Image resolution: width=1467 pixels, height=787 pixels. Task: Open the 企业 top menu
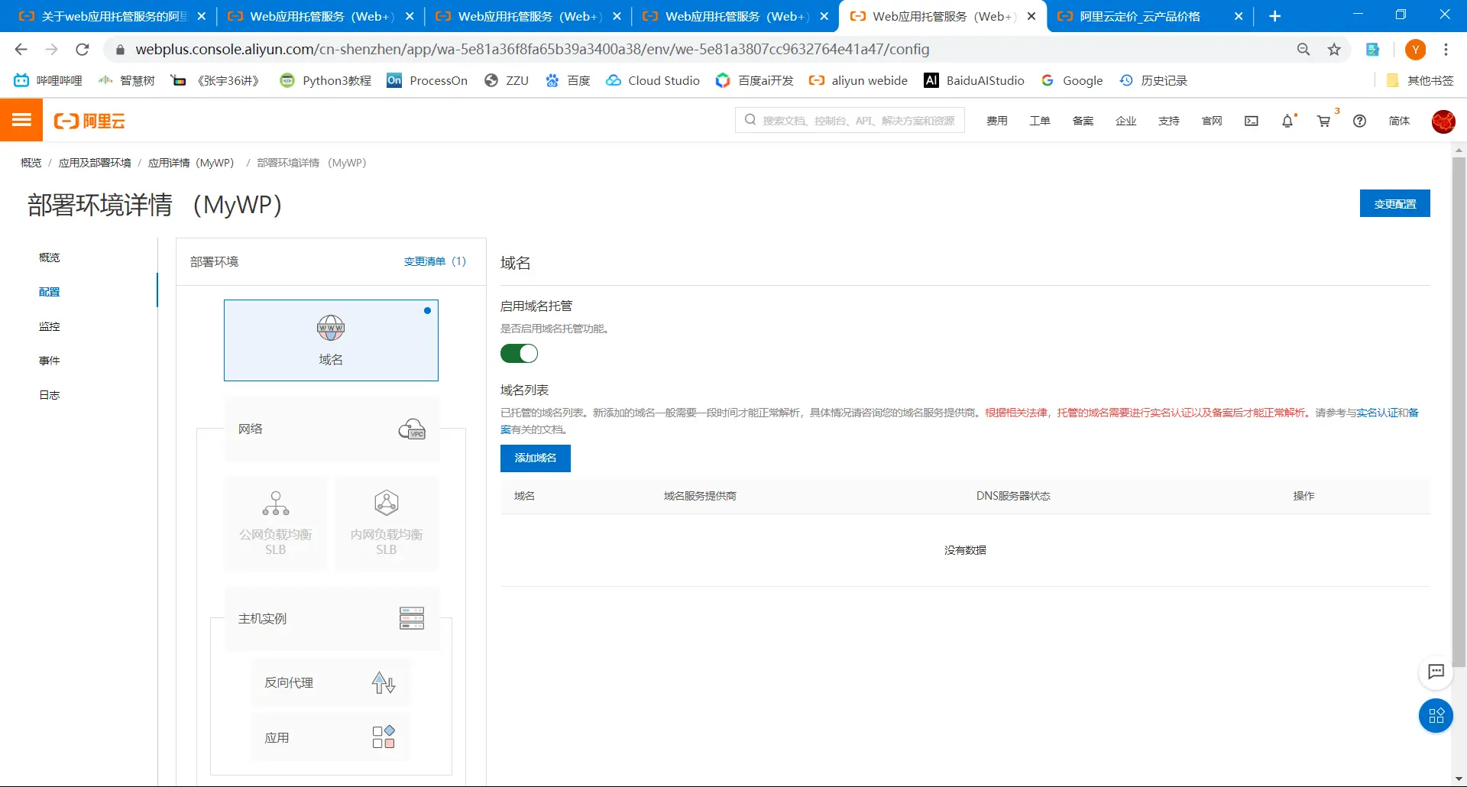[1125, 121]
